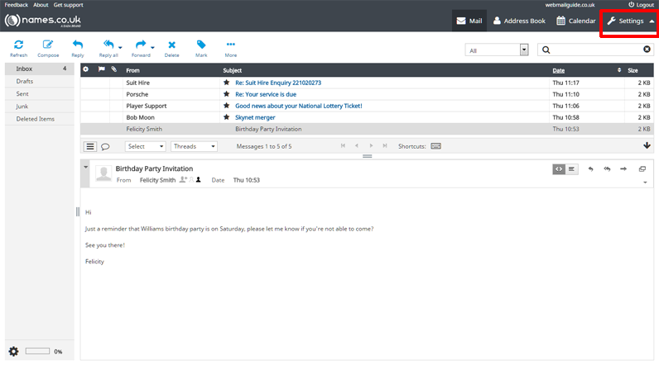
Task: Switch message display to plain text view
Action: 571,169
